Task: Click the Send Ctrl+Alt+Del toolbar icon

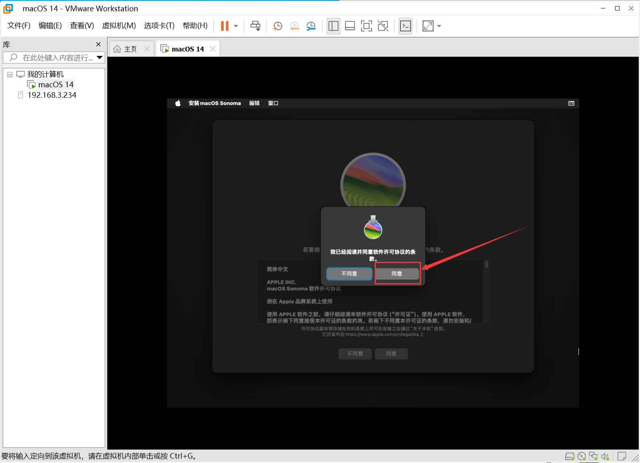Action: click(255, 26)
